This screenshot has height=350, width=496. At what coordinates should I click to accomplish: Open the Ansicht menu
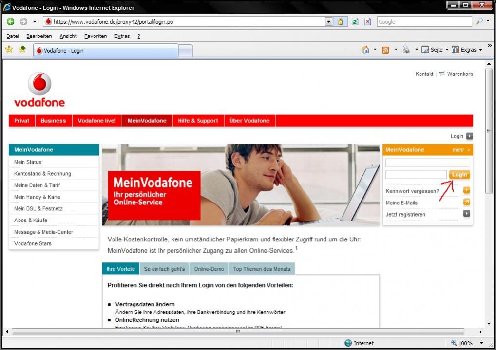coord(68,36)
